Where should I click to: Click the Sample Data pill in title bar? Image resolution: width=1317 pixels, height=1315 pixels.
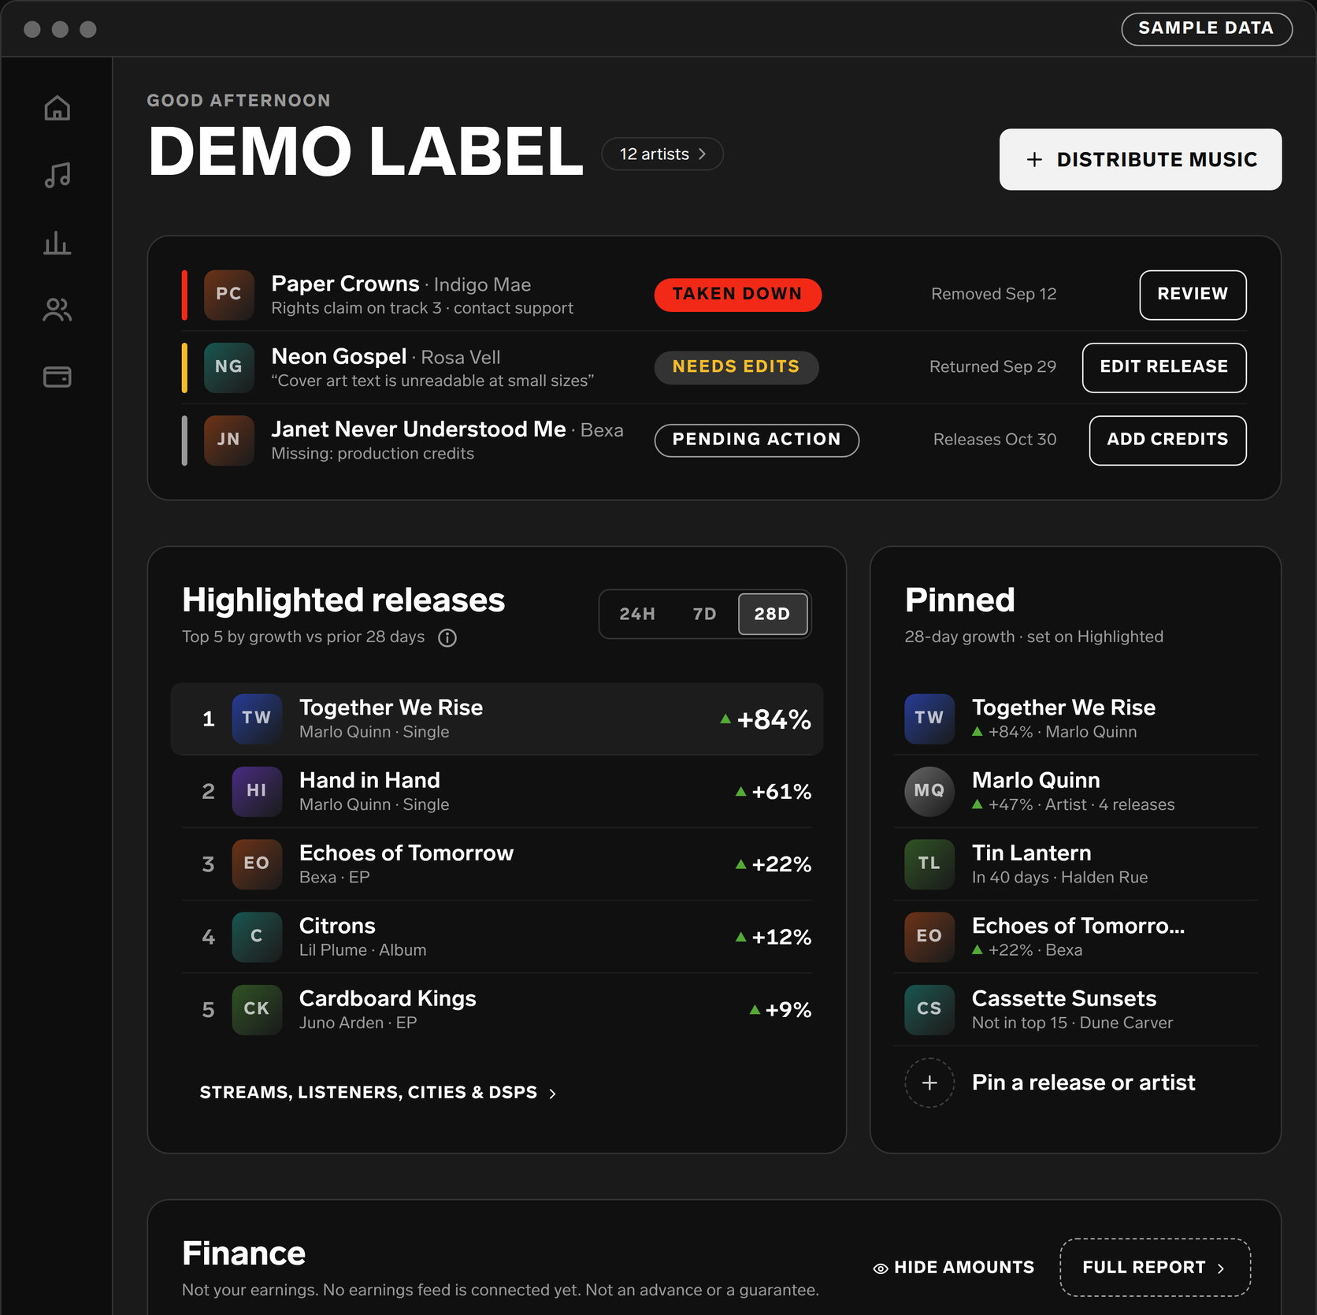[x=1207, y=28]
